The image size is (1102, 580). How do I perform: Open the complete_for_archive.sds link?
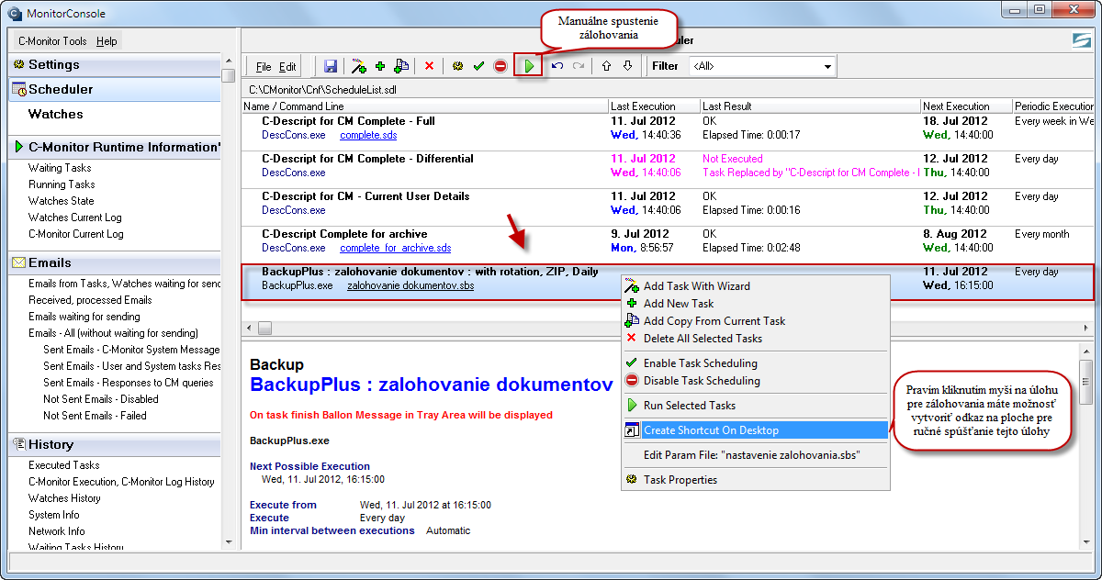tap(395, 248)
